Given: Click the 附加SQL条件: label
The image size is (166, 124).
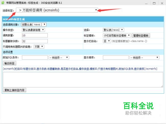Looking at the screenshot, I should [x=10, y=58].
